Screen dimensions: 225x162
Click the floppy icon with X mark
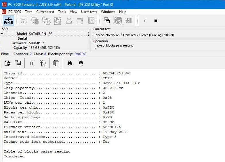[x=43, y=63]
